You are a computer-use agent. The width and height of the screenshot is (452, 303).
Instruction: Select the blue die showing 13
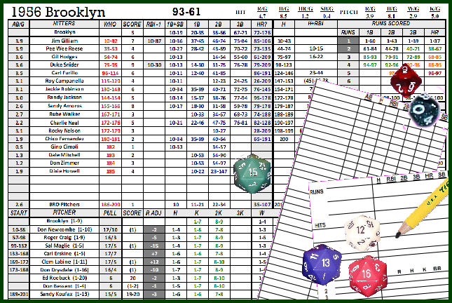point(322,267)
